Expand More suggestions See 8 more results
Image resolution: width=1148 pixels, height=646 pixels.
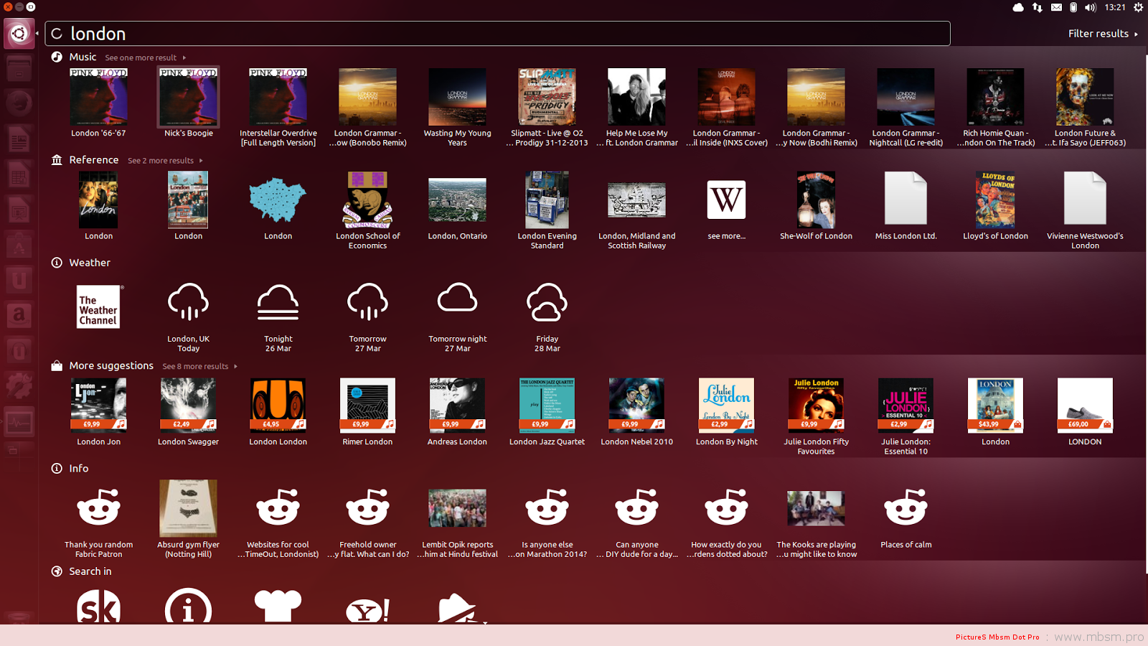point(199,366)
